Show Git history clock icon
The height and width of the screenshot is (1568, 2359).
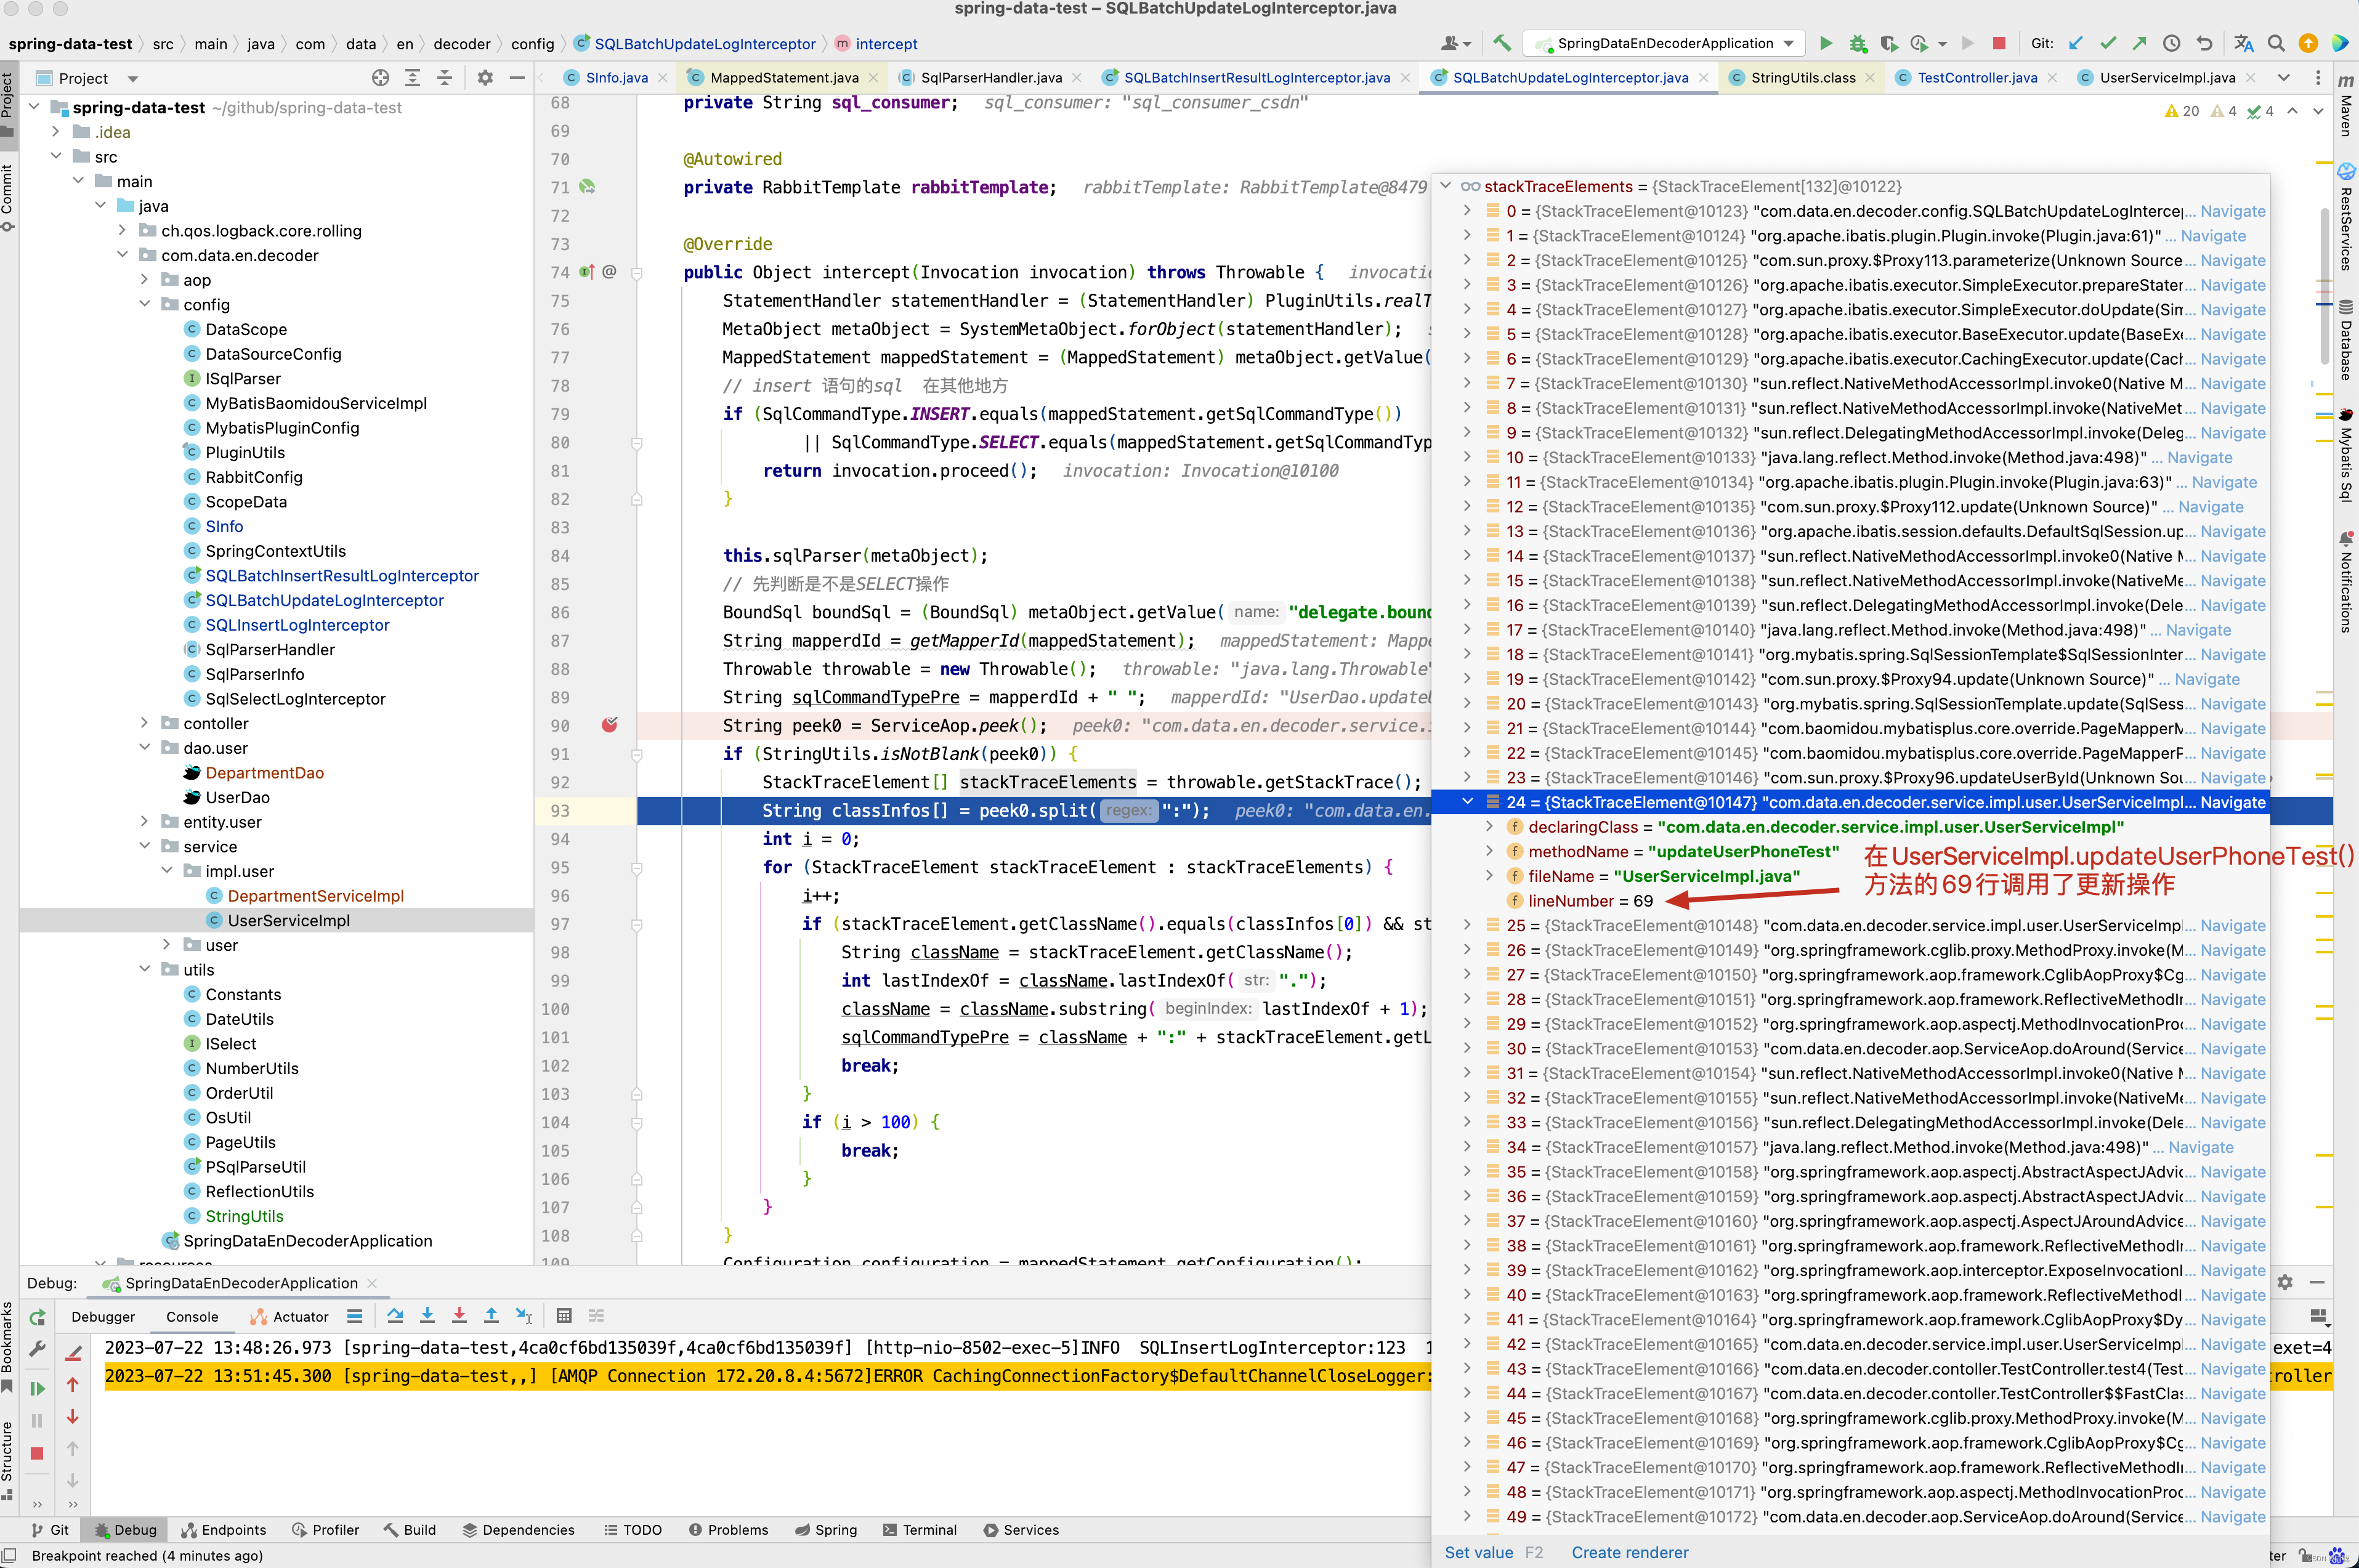pos(2171,43)
